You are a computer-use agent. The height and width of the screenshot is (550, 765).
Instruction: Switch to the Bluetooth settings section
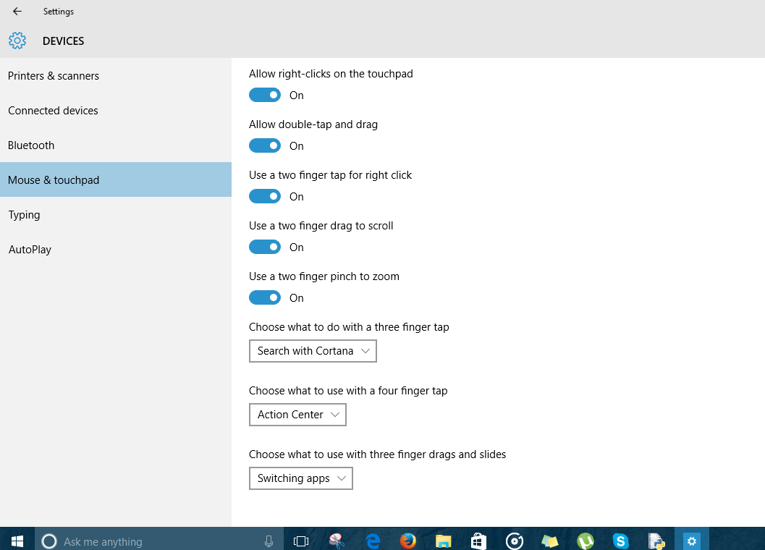31,145
